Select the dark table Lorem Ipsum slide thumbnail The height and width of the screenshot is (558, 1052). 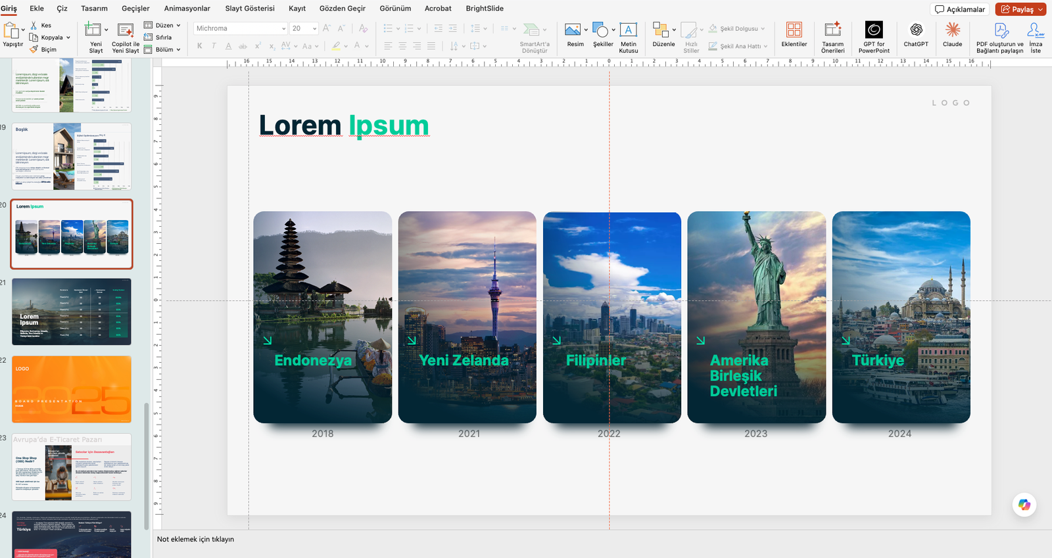(x=72, y=312)
